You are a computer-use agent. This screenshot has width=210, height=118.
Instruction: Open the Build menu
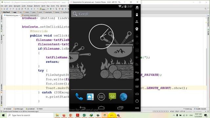pyautogui.click(x=43, y=6)
